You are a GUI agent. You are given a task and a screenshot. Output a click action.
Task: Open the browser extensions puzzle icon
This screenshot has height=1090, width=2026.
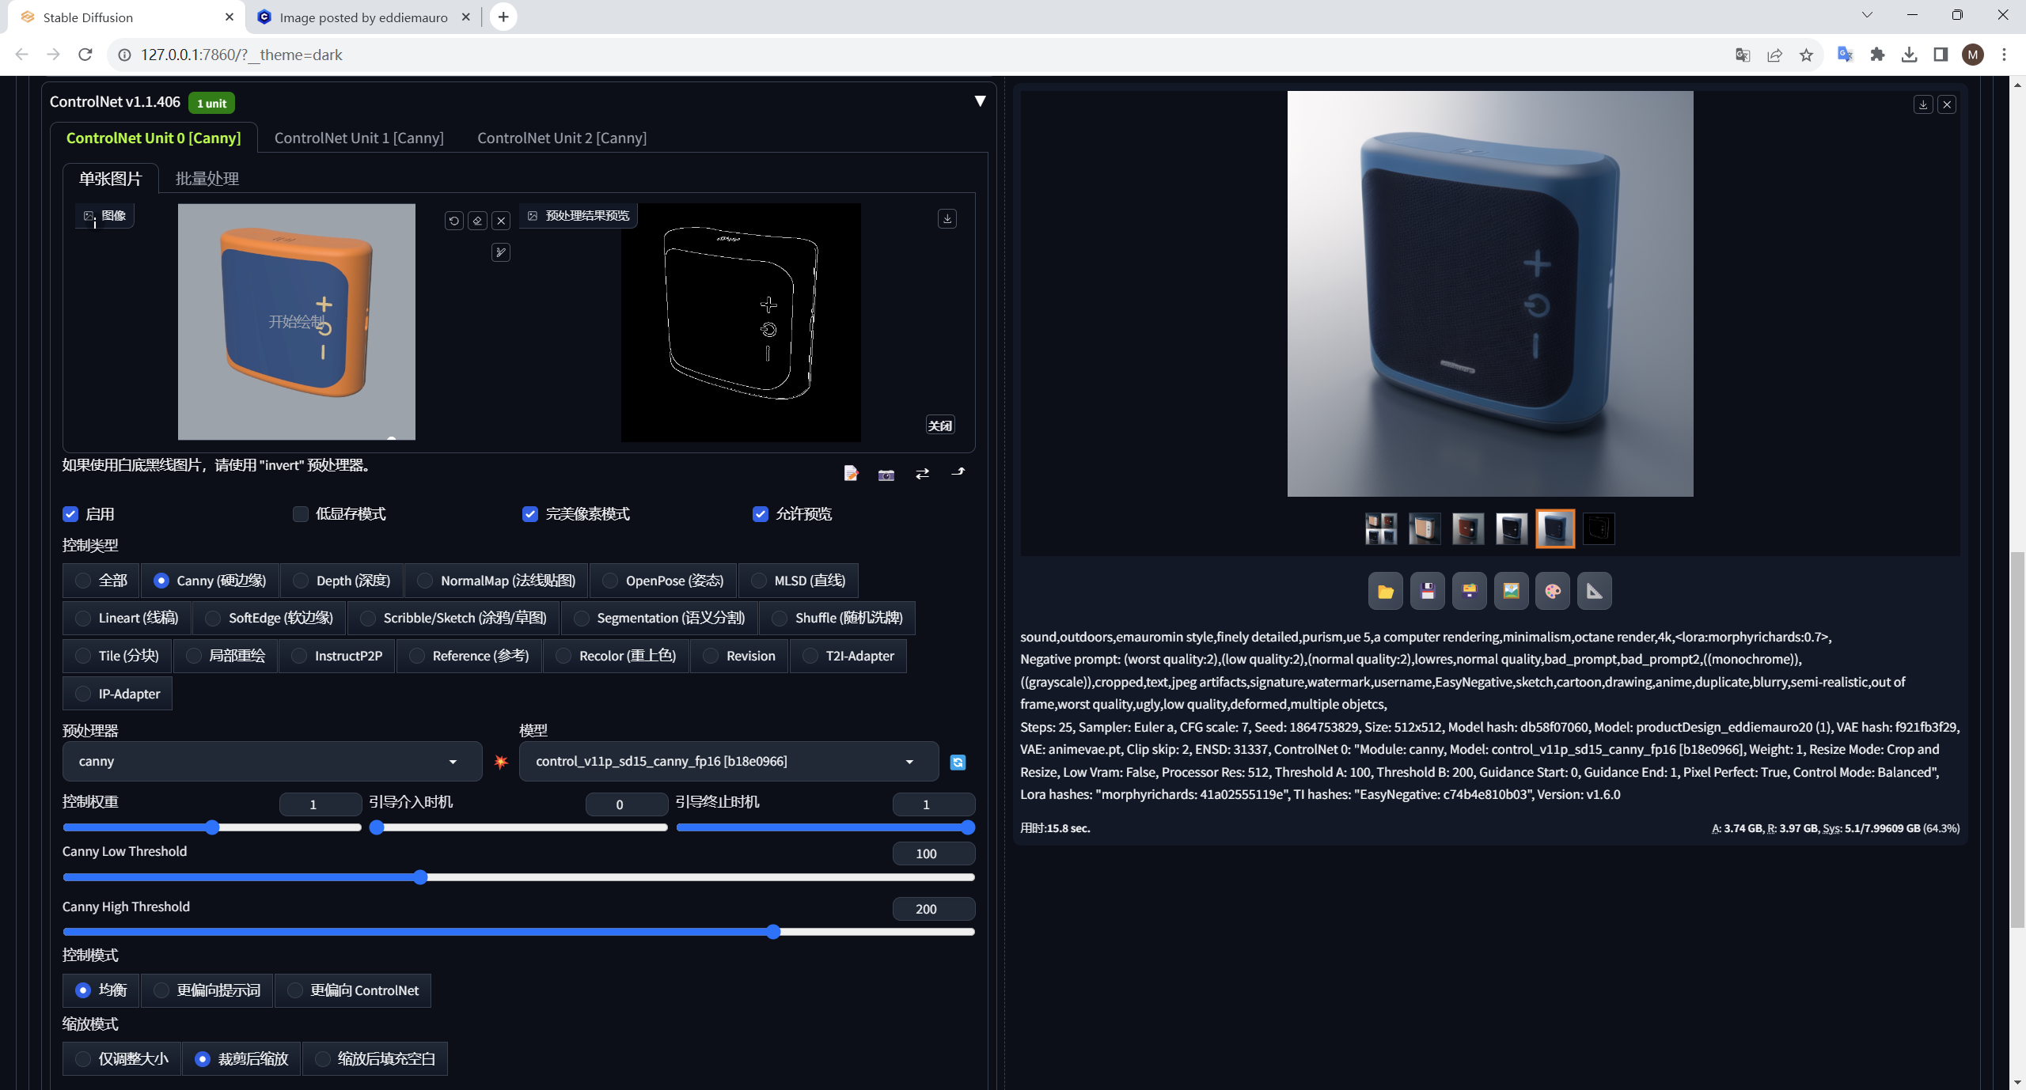pos(1877,55)
